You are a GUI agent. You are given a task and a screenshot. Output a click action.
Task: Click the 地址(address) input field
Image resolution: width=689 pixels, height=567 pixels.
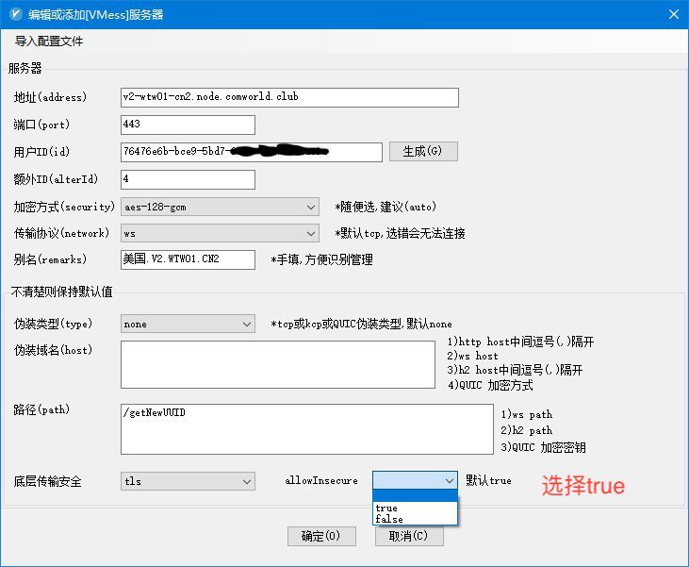pyautogui.click(x=289, y=97)
